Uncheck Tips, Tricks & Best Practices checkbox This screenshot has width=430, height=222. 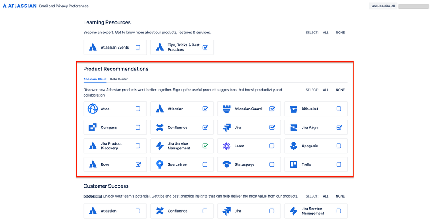click(205, 47)
